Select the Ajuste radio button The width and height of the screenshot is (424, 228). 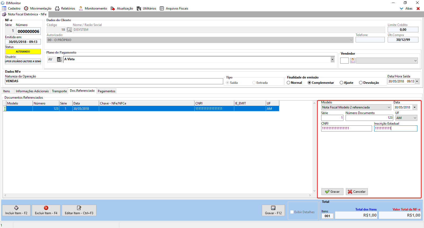click(x=342, y=83)
